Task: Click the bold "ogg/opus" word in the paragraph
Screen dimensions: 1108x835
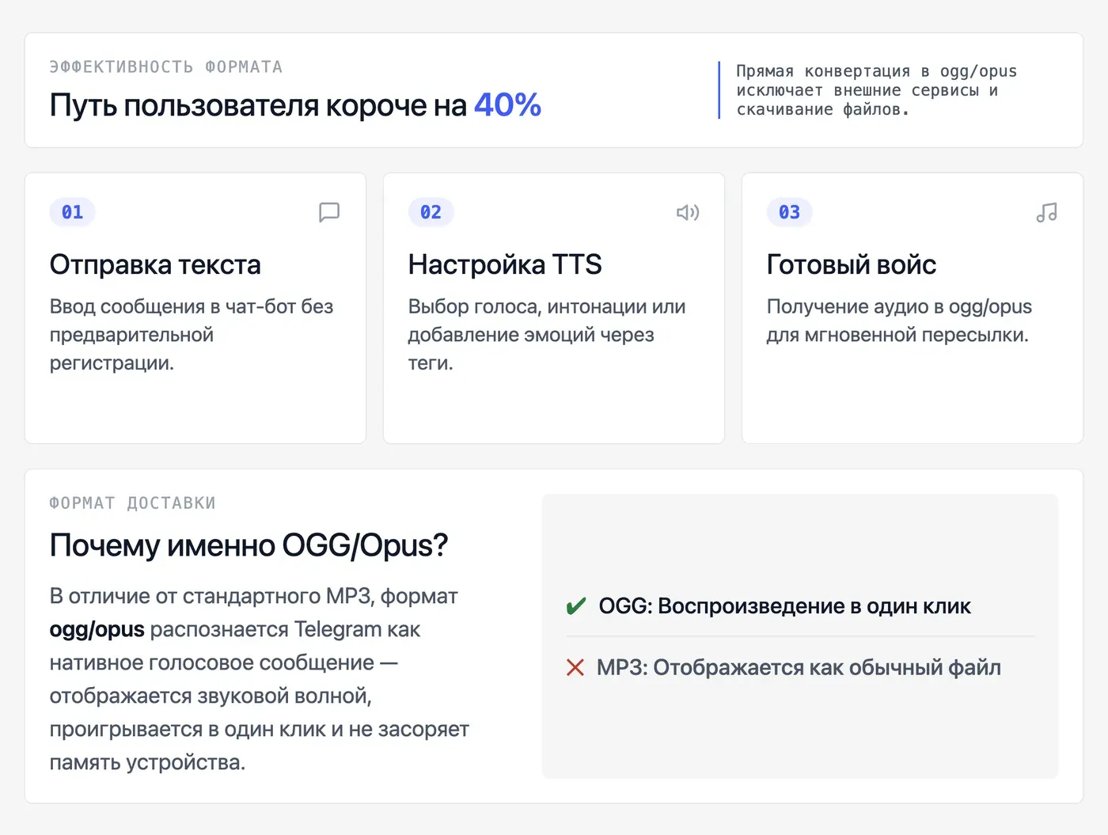Action: [x=97, y=629]
